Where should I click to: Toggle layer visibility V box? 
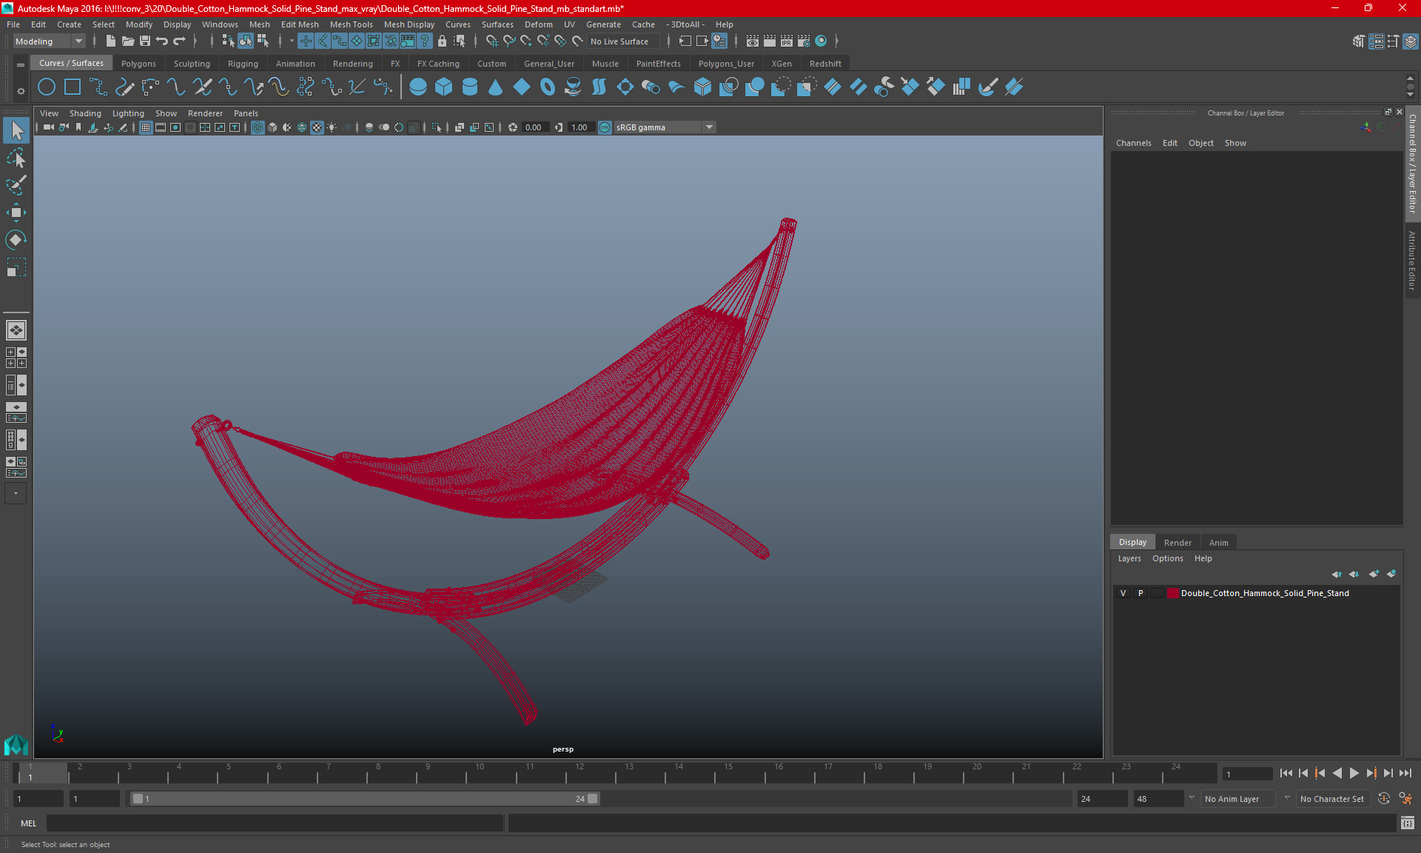tap(1123, 593)
